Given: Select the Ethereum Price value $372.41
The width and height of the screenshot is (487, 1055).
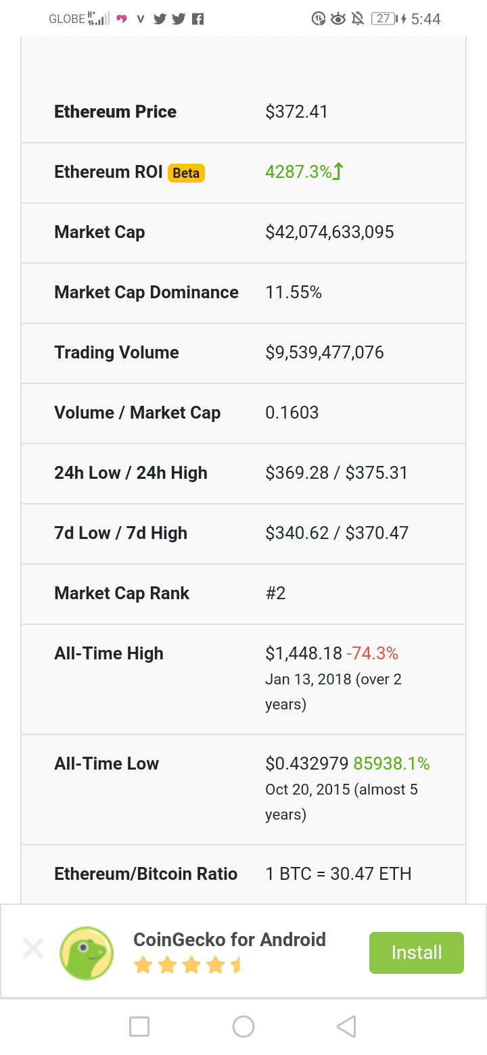Looking at the screenshot, I should click(297, 112).
